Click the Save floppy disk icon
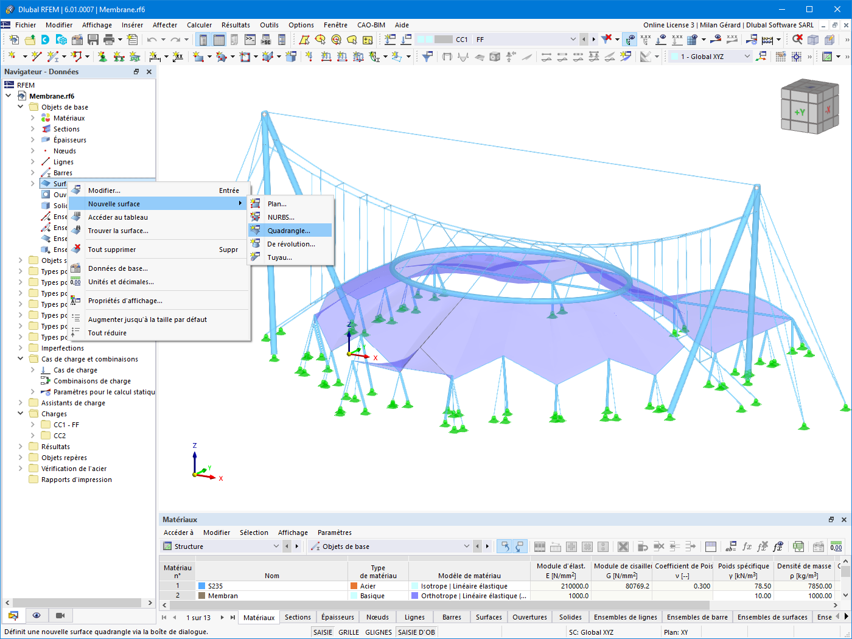This screenshot has height=639, width=852. [x=93, y=40]
